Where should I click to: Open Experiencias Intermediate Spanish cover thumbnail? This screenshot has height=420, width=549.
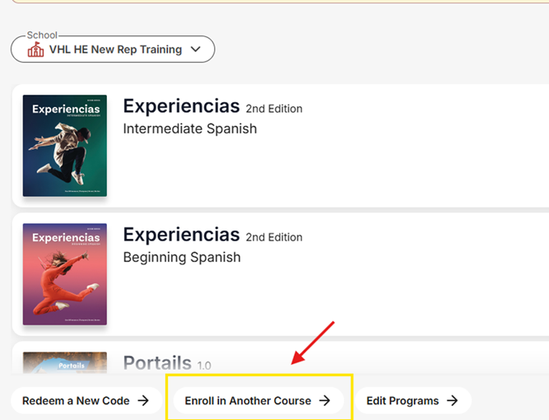click(x=65, y=146)
